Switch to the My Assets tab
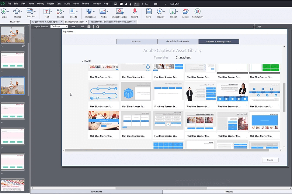The image size is (292, 194). coord(137,42)
